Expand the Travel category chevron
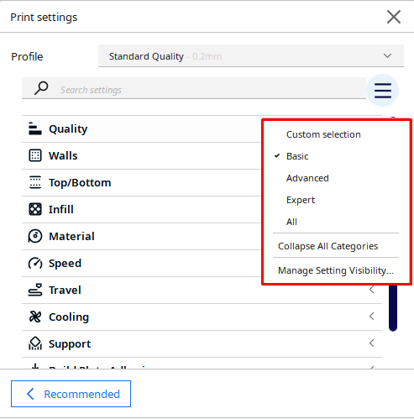This screenshot has height=419, width=414. pyautogui.click(x=372, y=290)
